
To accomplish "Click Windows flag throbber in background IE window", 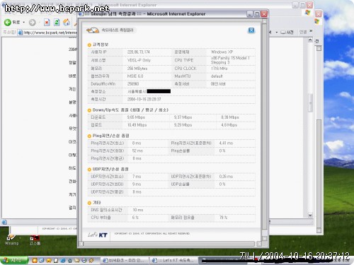I will pyautogui.click(x=307, y=13).
